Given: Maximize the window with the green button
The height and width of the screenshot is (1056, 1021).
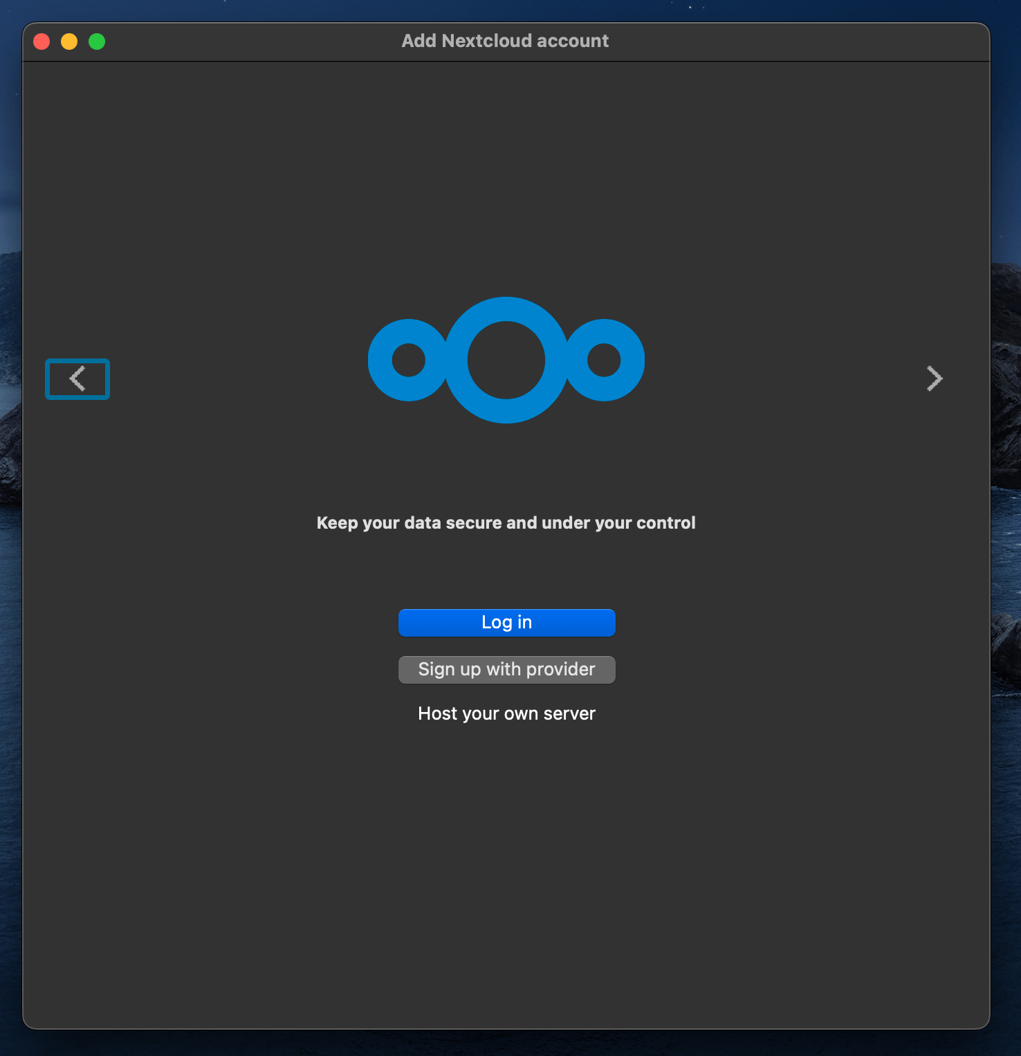Looking at the screenshot, I should pyautogui.click(x=97, y=42).
